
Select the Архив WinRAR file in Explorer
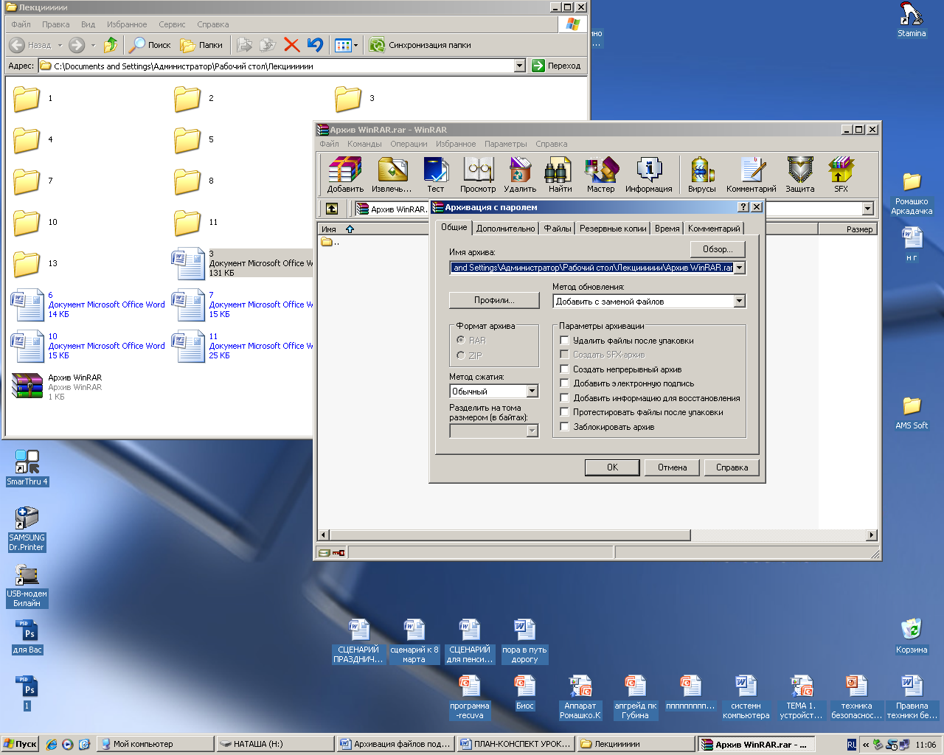coord(57,386)
